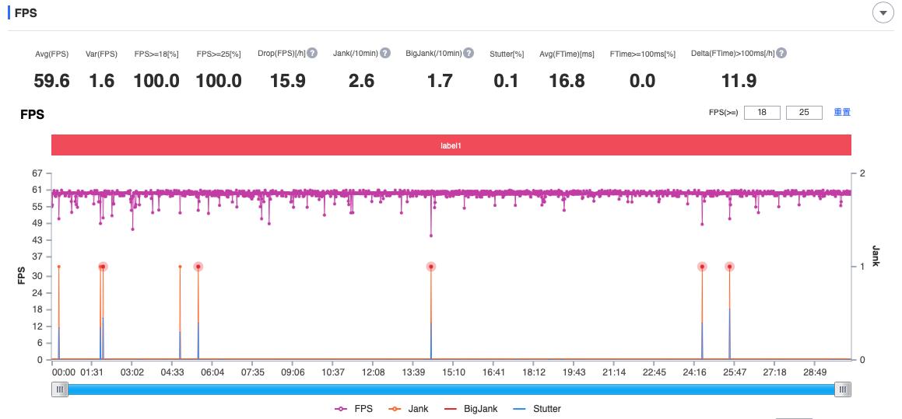Open Delta(FTime)>100ms help question icon
Image resolution: width=902 pixels, height=419 pixels.
781,54
